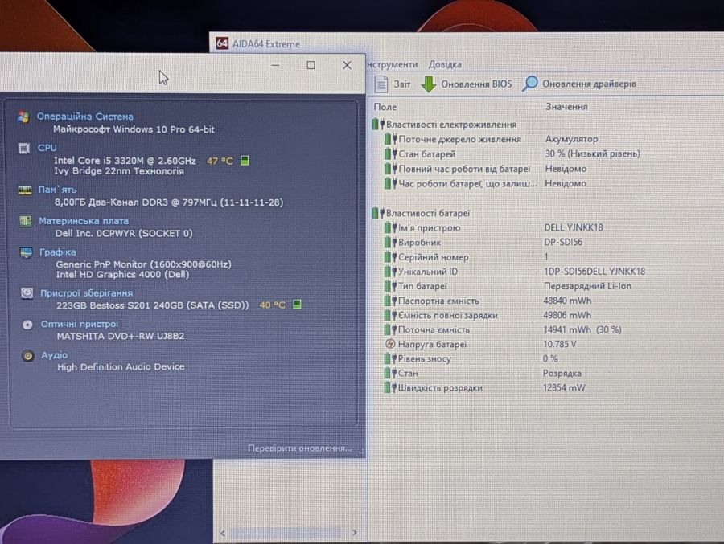Click the value 12854 mW
Image resolution: width=724 pixels, height=544 pixels.
[x=564, y=387]
